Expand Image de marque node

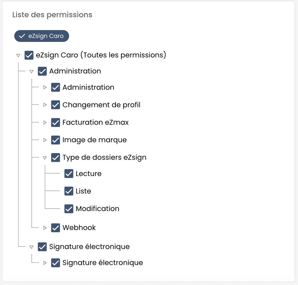(45, 140)
